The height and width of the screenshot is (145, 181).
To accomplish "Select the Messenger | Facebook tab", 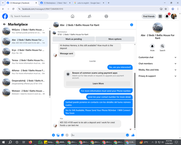I will coord(22,3).
